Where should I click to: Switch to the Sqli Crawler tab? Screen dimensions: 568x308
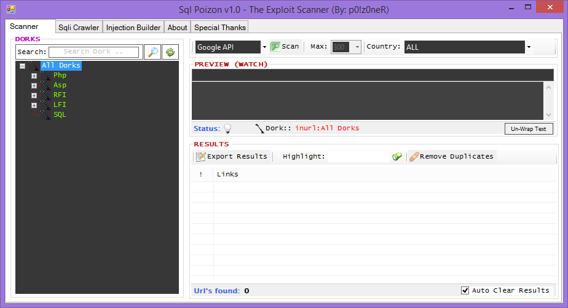pos(79,28)
